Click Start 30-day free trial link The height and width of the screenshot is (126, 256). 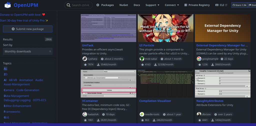coord(24,20)
